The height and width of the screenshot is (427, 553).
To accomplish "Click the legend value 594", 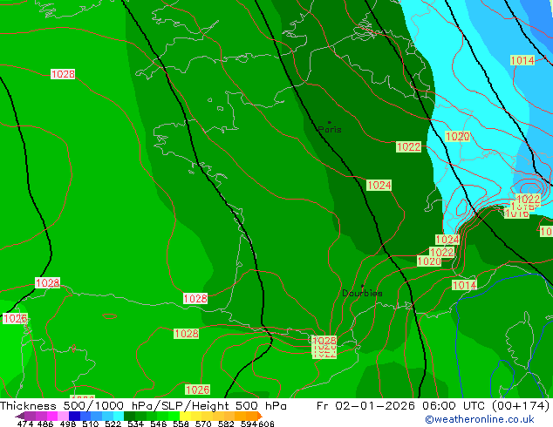I will [x=249, y=424].
